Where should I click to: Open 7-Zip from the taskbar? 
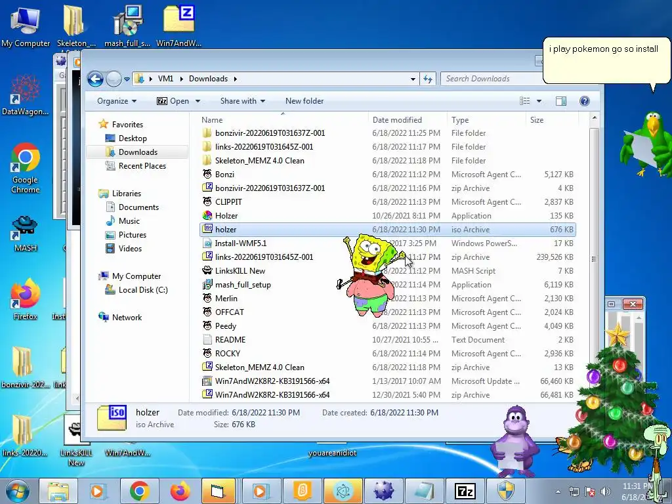coord(465,491)
